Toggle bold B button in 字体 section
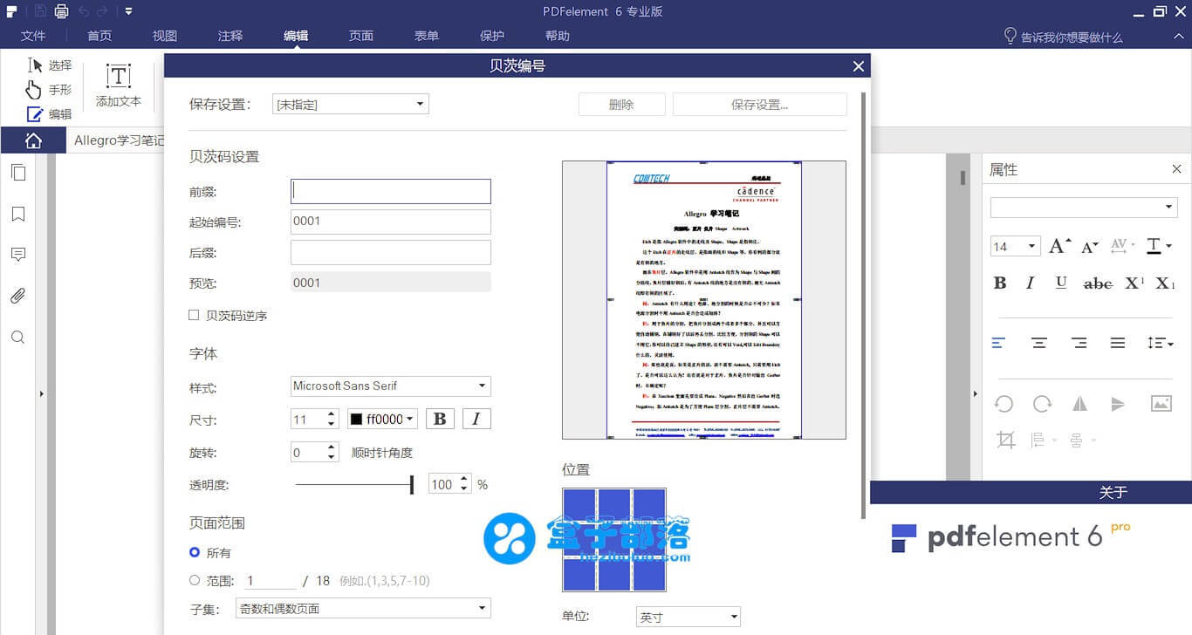The image size is (1192, 635). [x=440, y=420]
